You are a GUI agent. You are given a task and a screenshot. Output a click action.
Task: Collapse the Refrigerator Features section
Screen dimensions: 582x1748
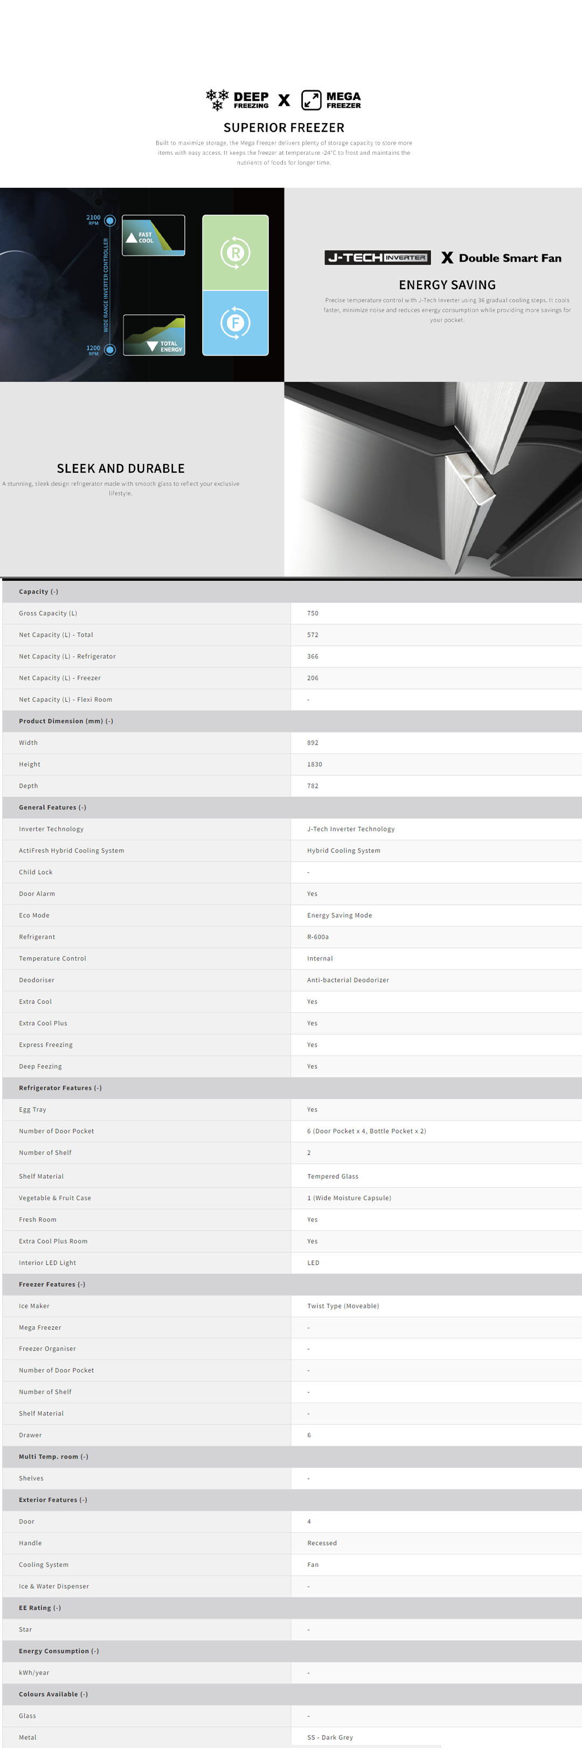tap(60, 1088)
